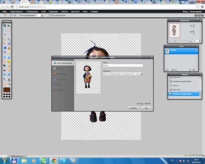Select the Crop tool in toolbox
Viewport: 205px width, 164px height.
(4, 26)
